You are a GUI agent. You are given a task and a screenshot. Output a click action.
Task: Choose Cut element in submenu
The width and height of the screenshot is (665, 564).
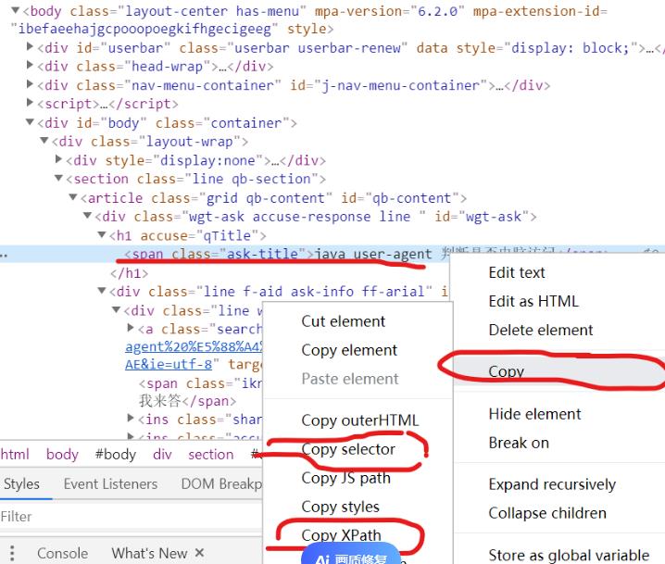[343, 321]
